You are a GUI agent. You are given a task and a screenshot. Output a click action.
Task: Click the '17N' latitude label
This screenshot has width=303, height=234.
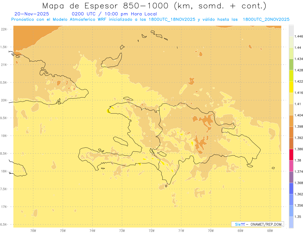coord(4,207)
